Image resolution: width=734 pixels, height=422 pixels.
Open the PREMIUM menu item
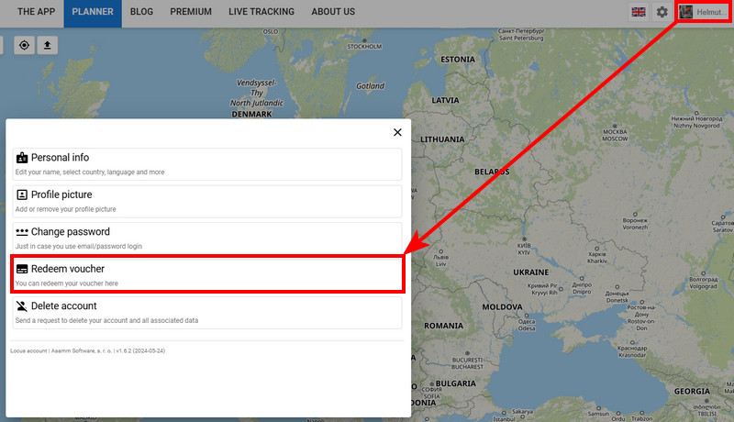click(191, 13)
